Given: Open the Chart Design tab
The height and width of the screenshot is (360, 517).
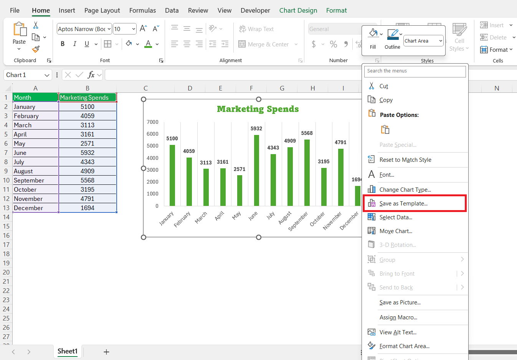Looking at the screenshot, I should point(298,10).
